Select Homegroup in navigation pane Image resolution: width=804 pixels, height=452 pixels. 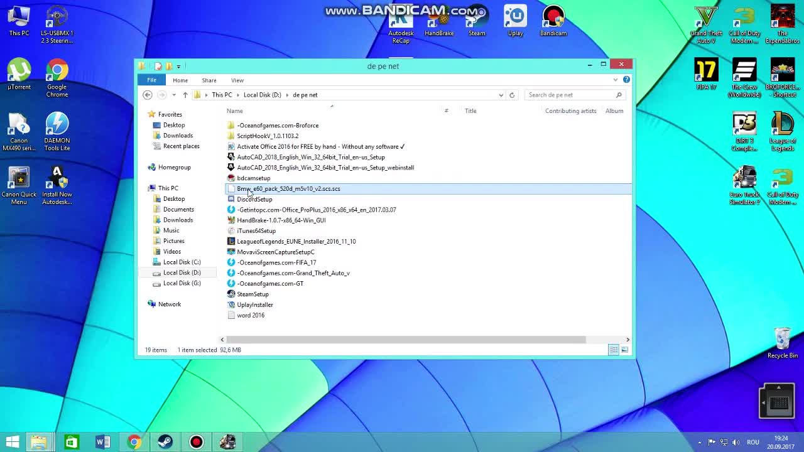pyautogui.click(x=174, y=167)
